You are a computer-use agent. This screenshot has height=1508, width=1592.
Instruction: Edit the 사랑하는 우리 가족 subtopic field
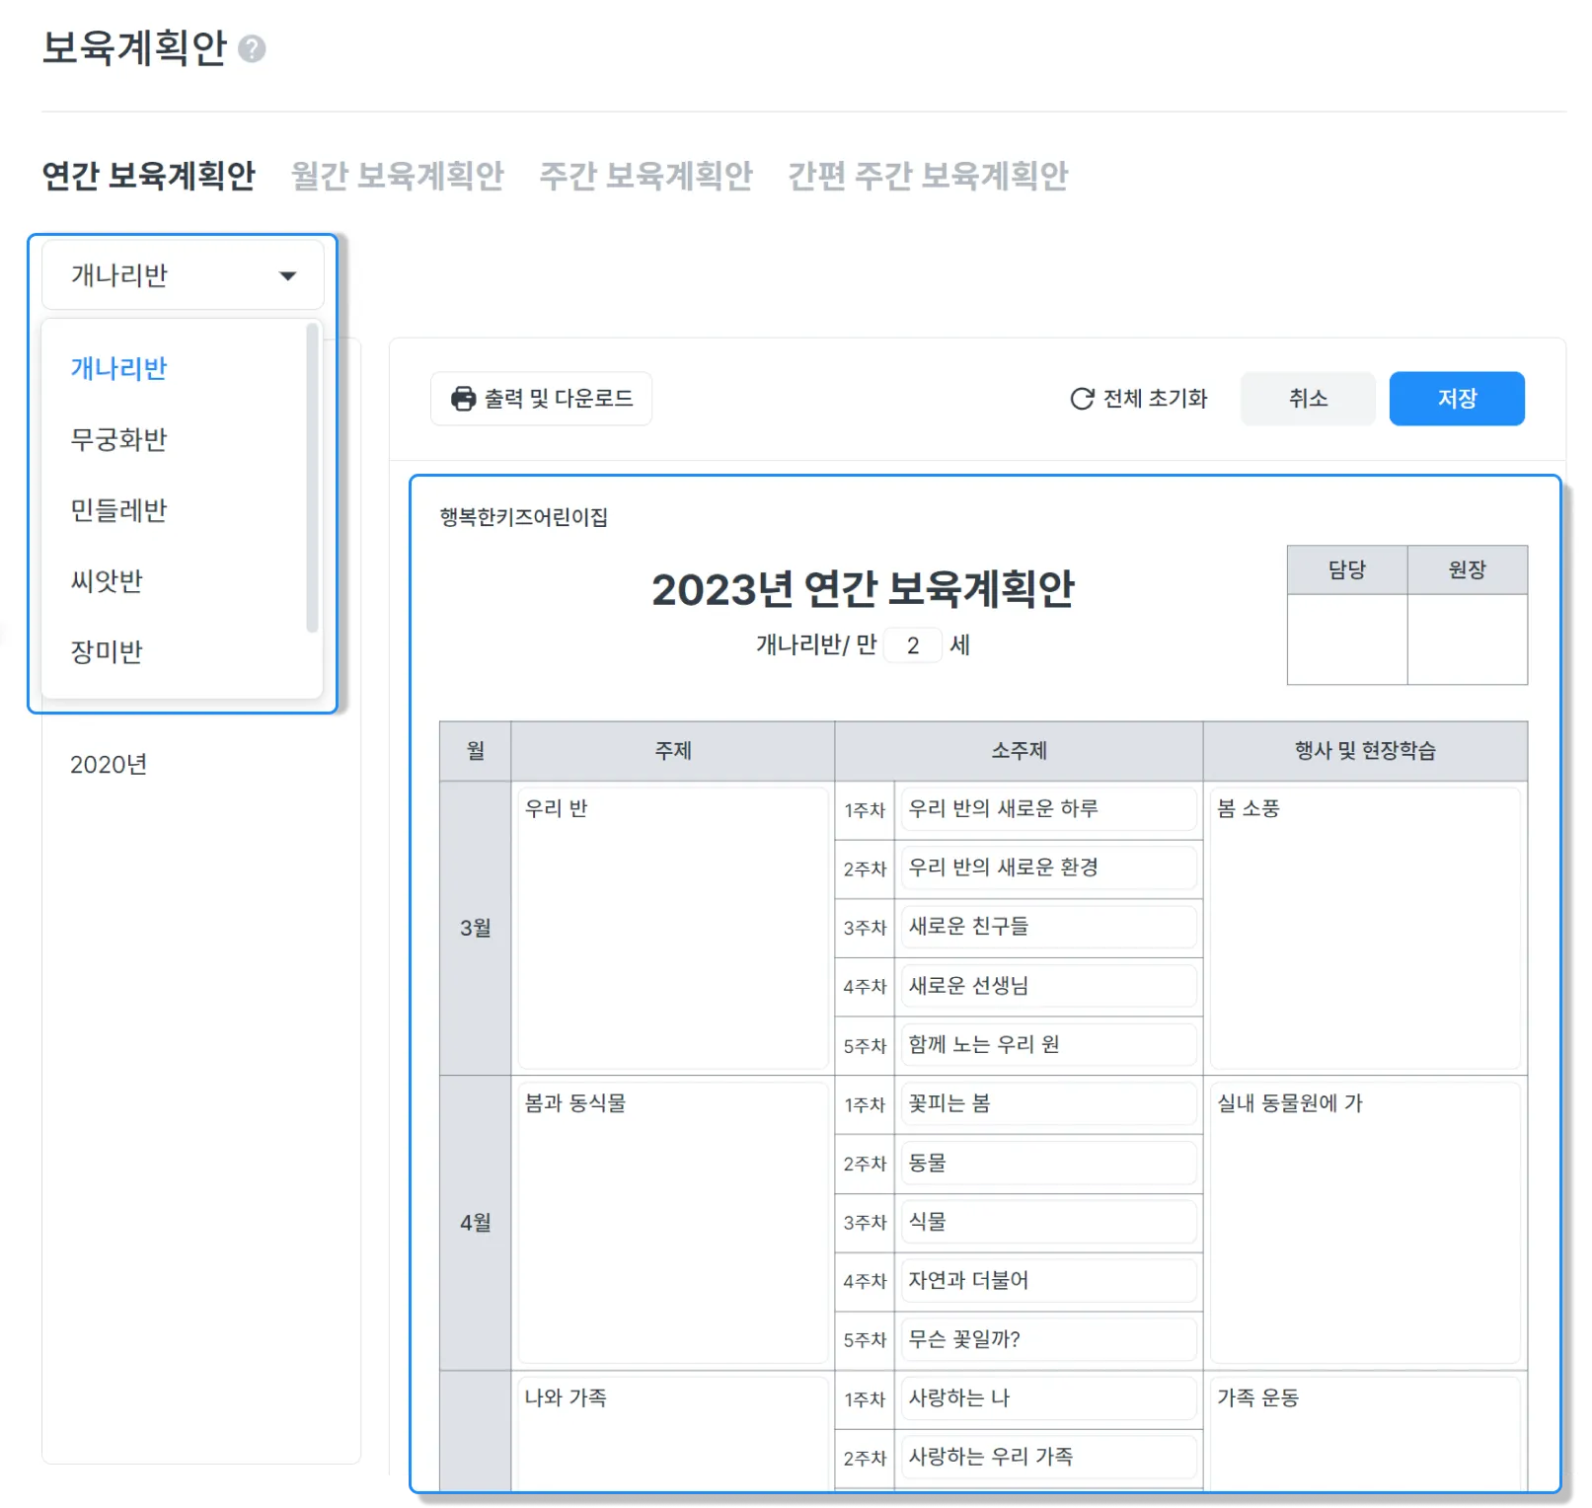tap(1048, 1457)
